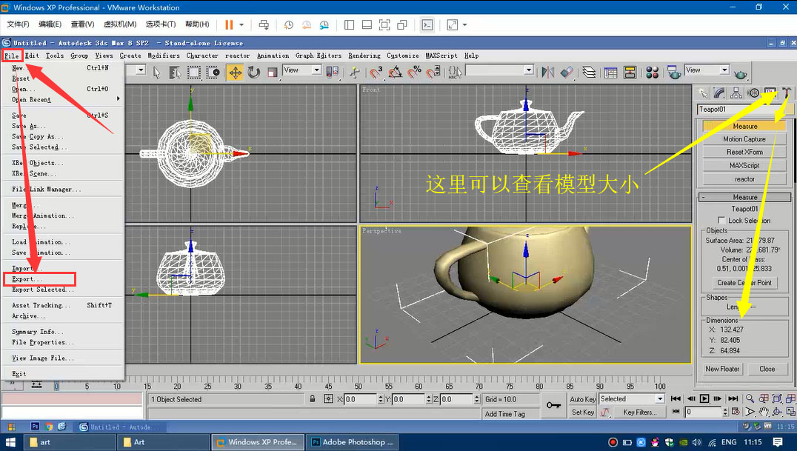This screenshot has height=451, width=797.
Task: Open Select by Name tool
Action: point(175,73)
